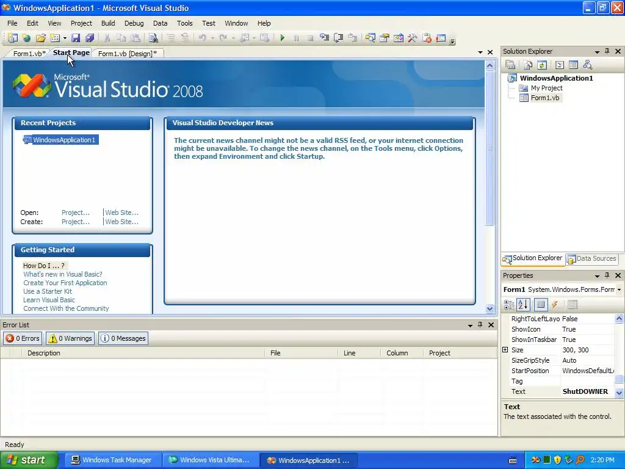Click the Properties Window toolbar icon

point(385,38)
